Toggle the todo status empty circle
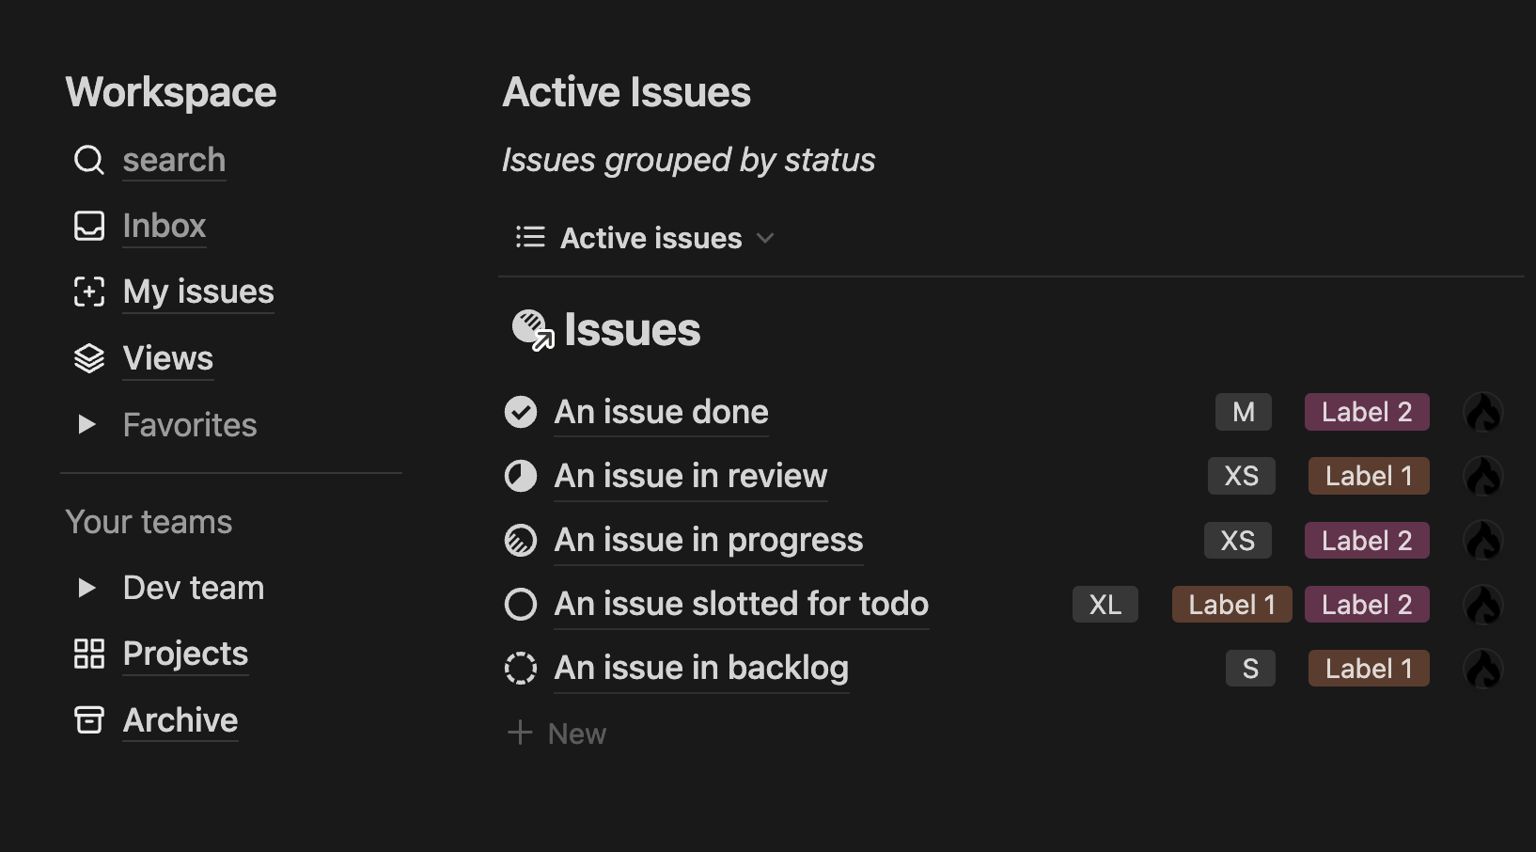Screen dimensions: 1536x852 coord(521,604)
